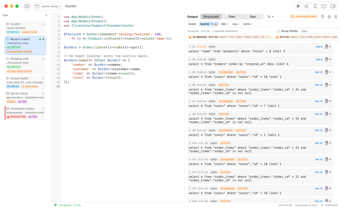Switch output view to Structured
340x208 pixels.
211,17
